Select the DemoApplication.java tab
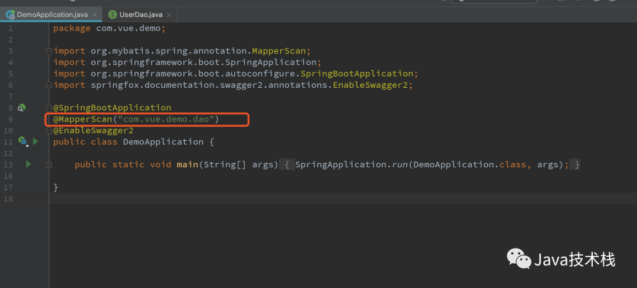This screenshot has height=288, width=637. (x=52, y=15)
